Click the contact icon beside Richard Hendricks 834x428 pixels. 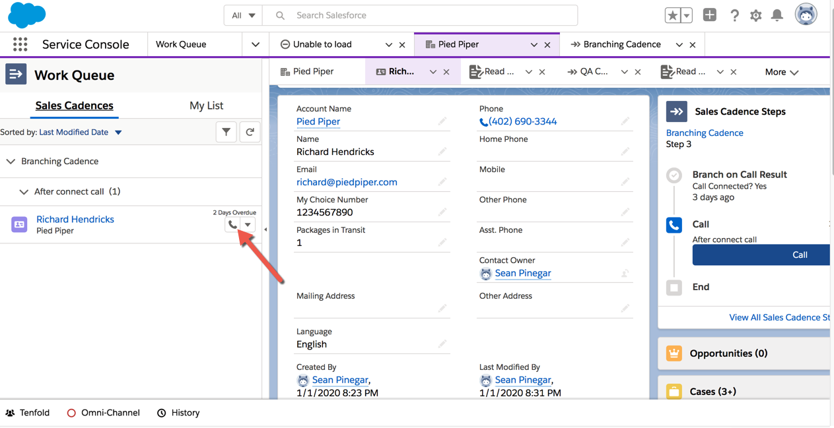19,224
